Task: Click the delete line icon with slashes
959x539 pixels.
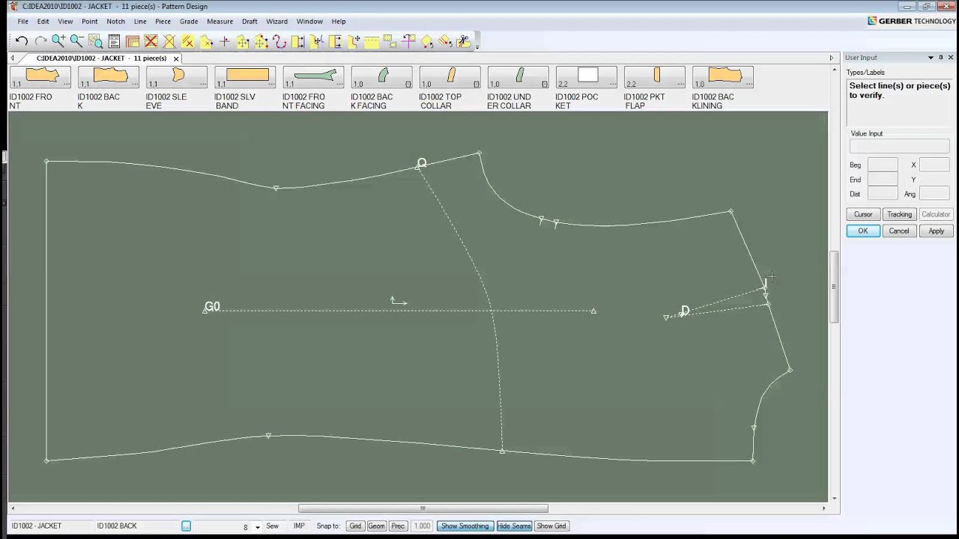Action: click(x=187, y=41)
